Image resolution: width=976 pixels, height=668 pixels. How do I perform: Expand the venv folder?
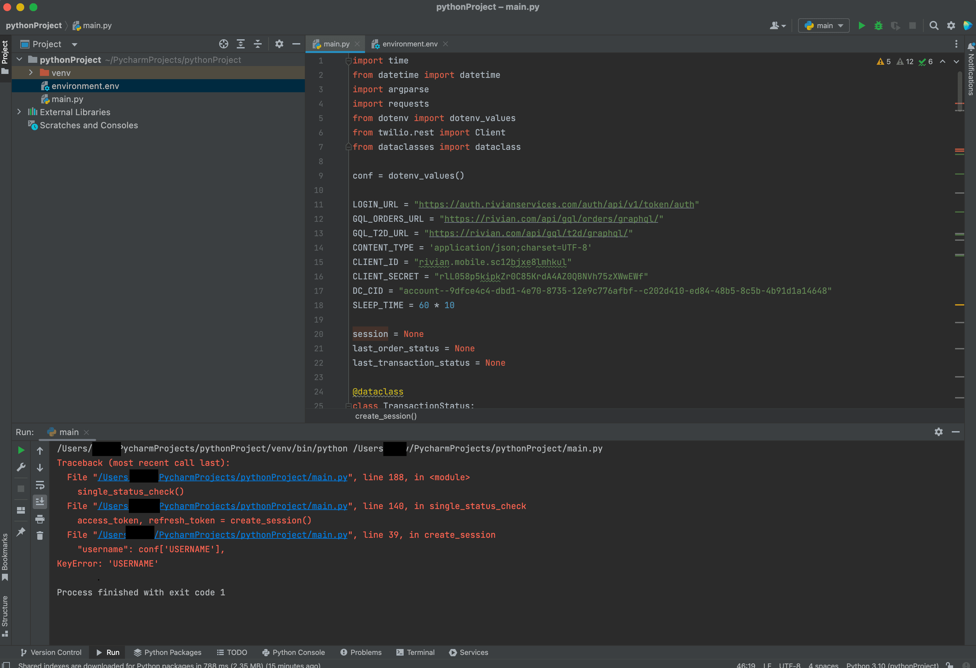(x=31, y=73)
